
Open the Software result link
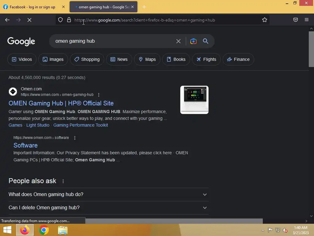[25, 145]
